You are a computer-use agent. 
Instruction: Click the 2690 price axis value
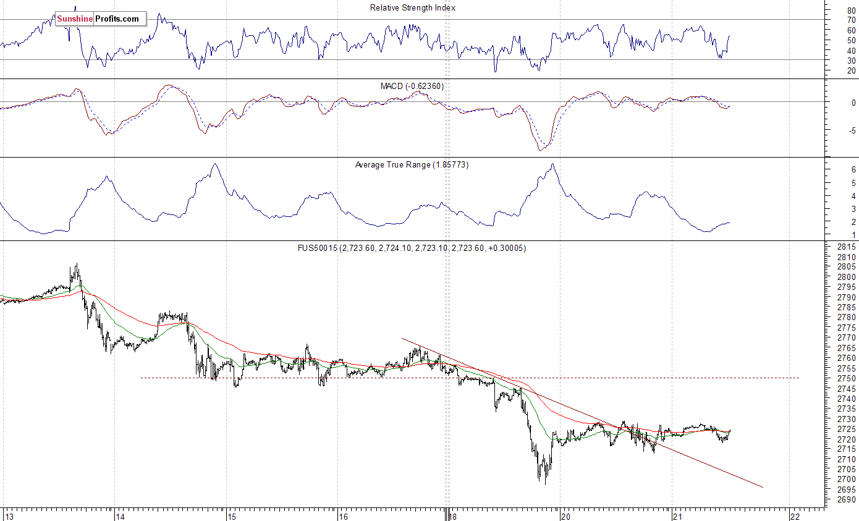click(x=847, y=499)
